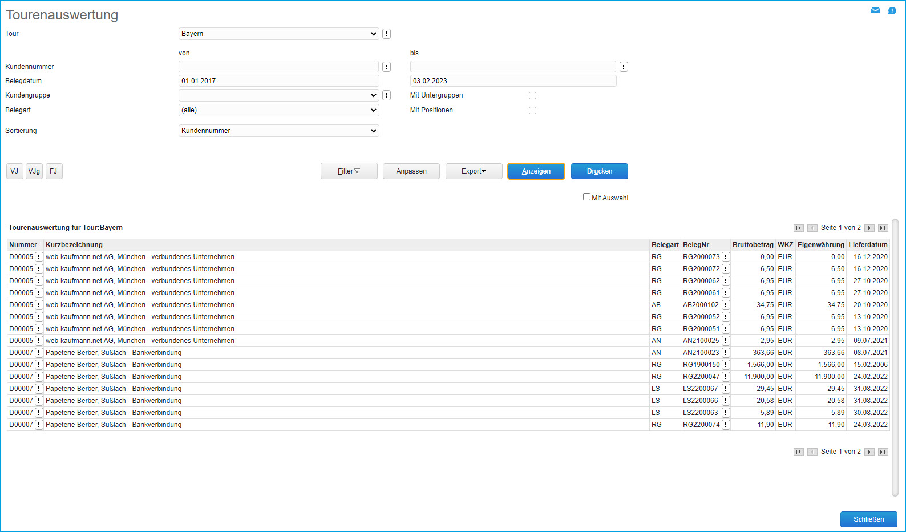Check the Mit Auswahl option
The image size is (906, 532).
point(587,197)
